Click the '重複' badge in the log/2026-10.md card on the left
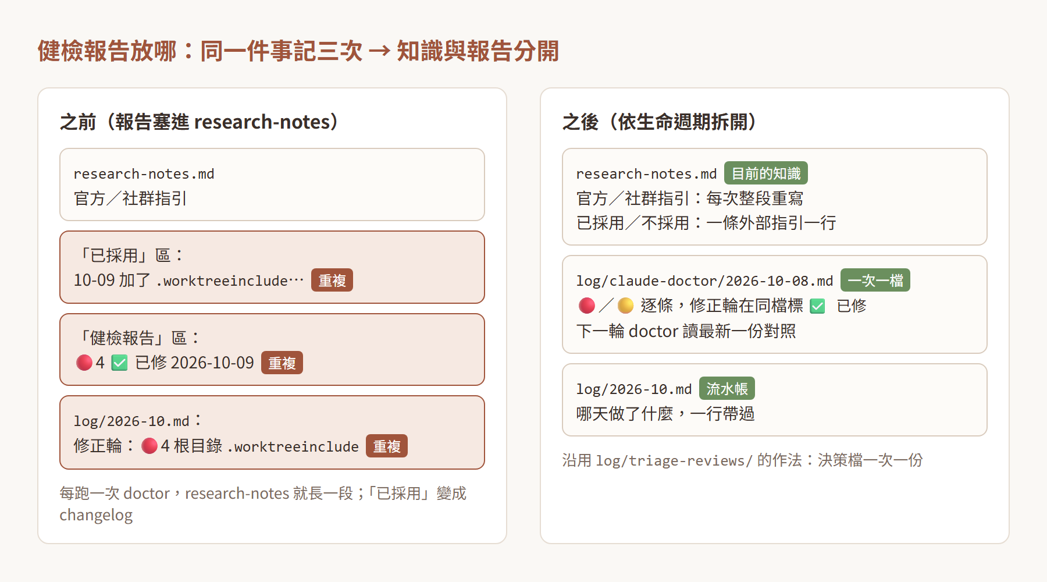Image resolution: width=1047 pixels, height=582 pixels. (387, 446)
